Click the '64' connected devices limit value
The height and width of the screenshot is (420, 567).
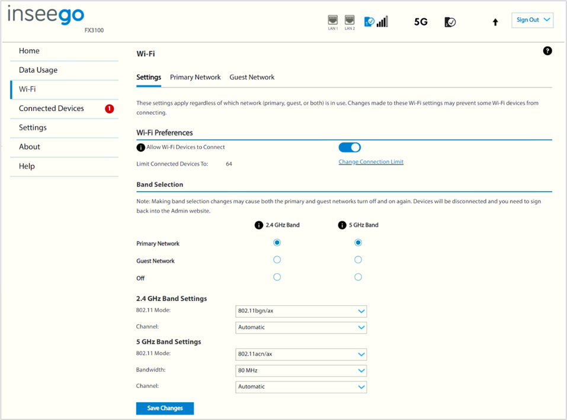tap(229, 164)
